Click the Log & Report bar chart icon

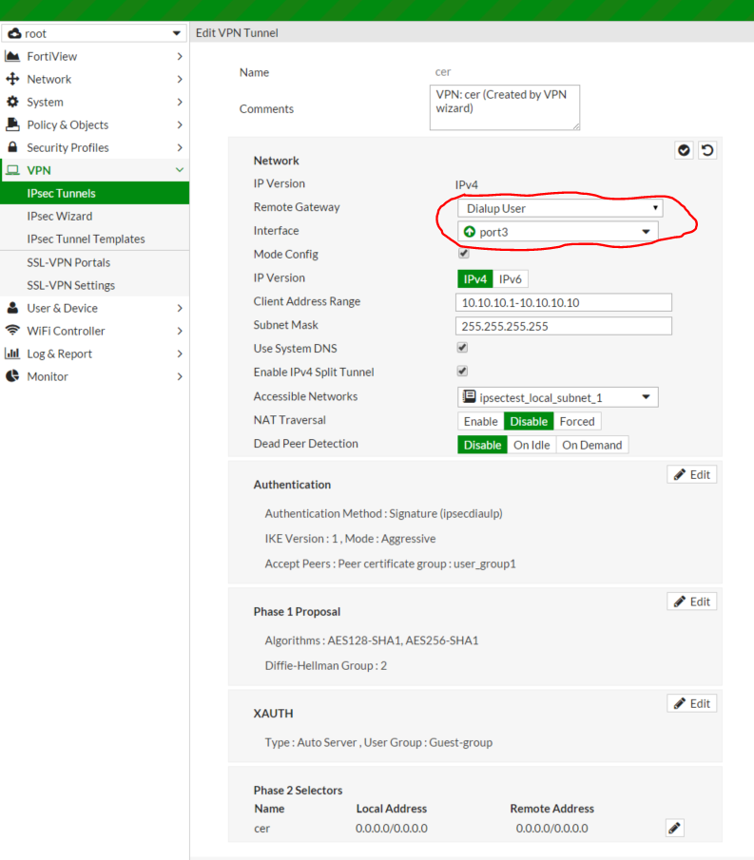coord(12,354)
